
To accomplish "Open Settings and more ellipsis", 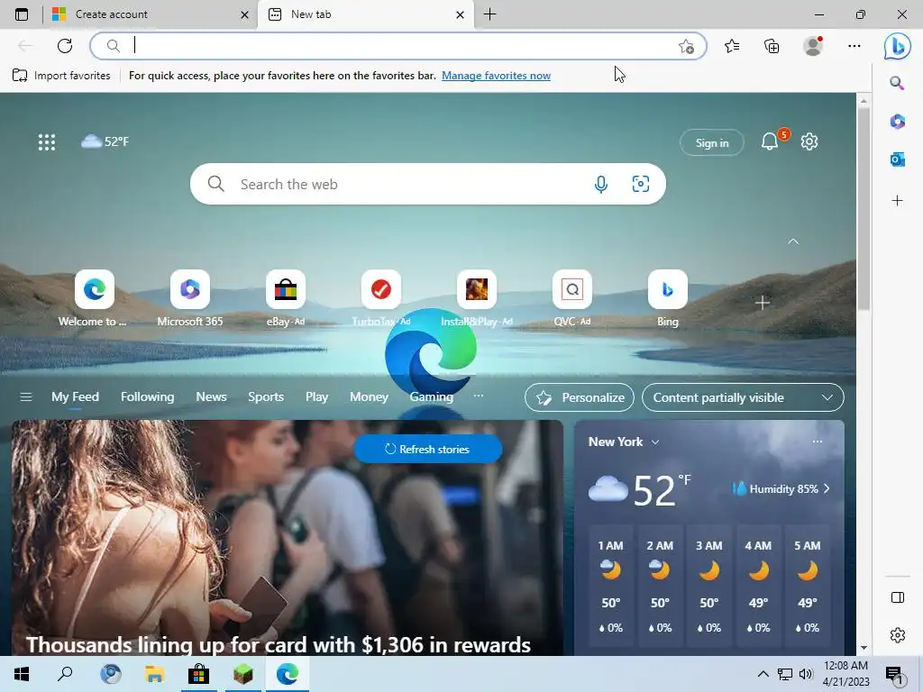I will (x=854, y=46).
